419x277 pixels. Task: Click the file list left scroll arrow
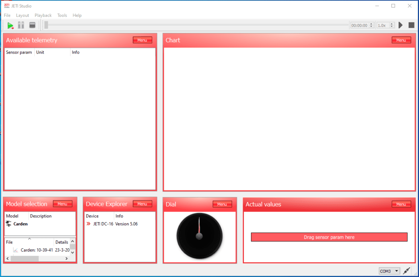coord(7,259)
